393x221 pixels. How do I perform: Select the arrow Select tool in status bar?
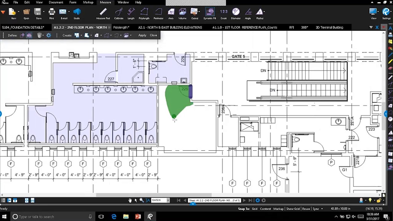(136, 200)
